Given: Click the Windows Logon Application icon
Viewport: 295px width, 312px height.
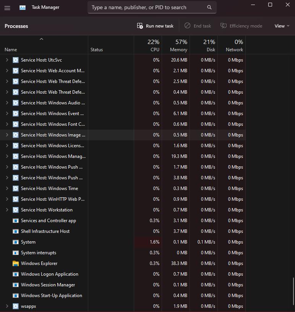Looking at the screenshot, I should click(x=16, y=274).
